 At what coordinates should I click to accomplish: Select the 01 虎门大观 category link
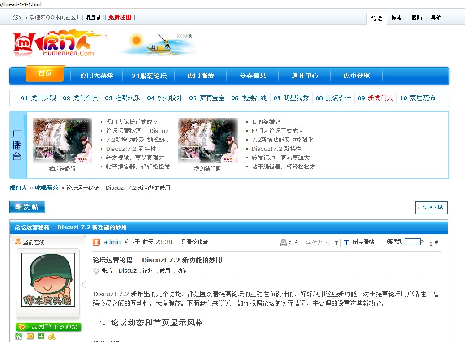[39, 98]
